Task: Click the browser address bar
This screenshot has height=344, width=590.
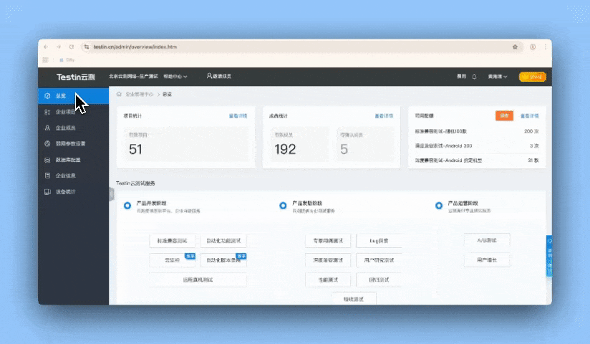Action: 286,47
